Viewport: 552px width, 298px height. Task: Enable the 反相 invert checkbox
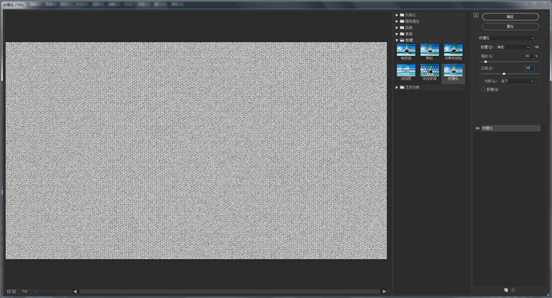[x=483, y=89]
